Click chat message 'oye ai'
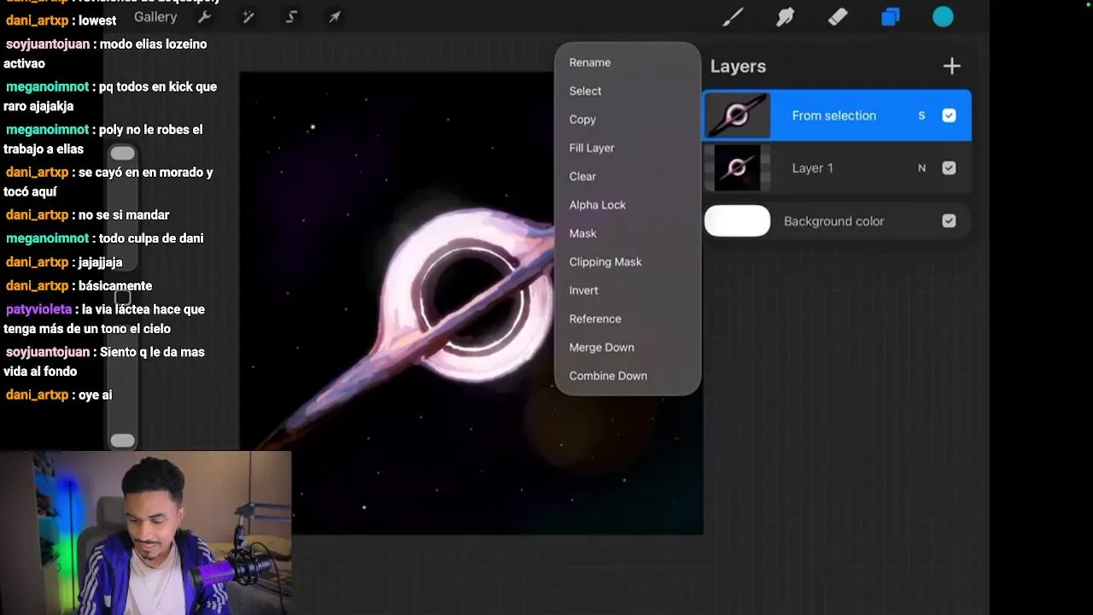This screenshot has height=615, width=1093. point(95,395)
